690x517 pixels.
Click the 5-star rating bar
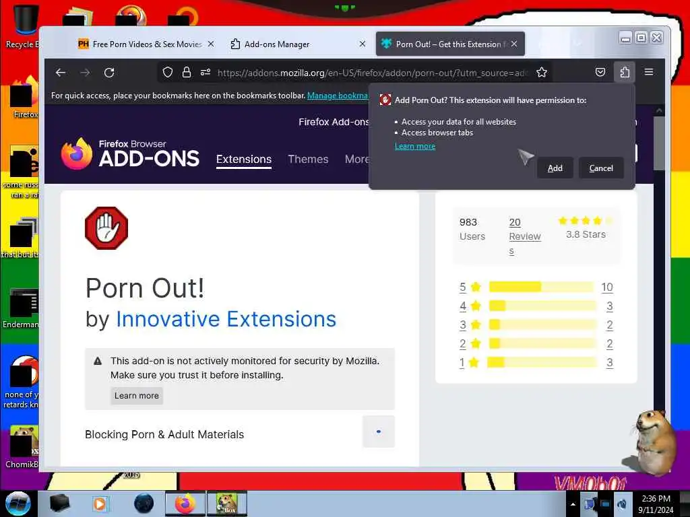[541, 287]
